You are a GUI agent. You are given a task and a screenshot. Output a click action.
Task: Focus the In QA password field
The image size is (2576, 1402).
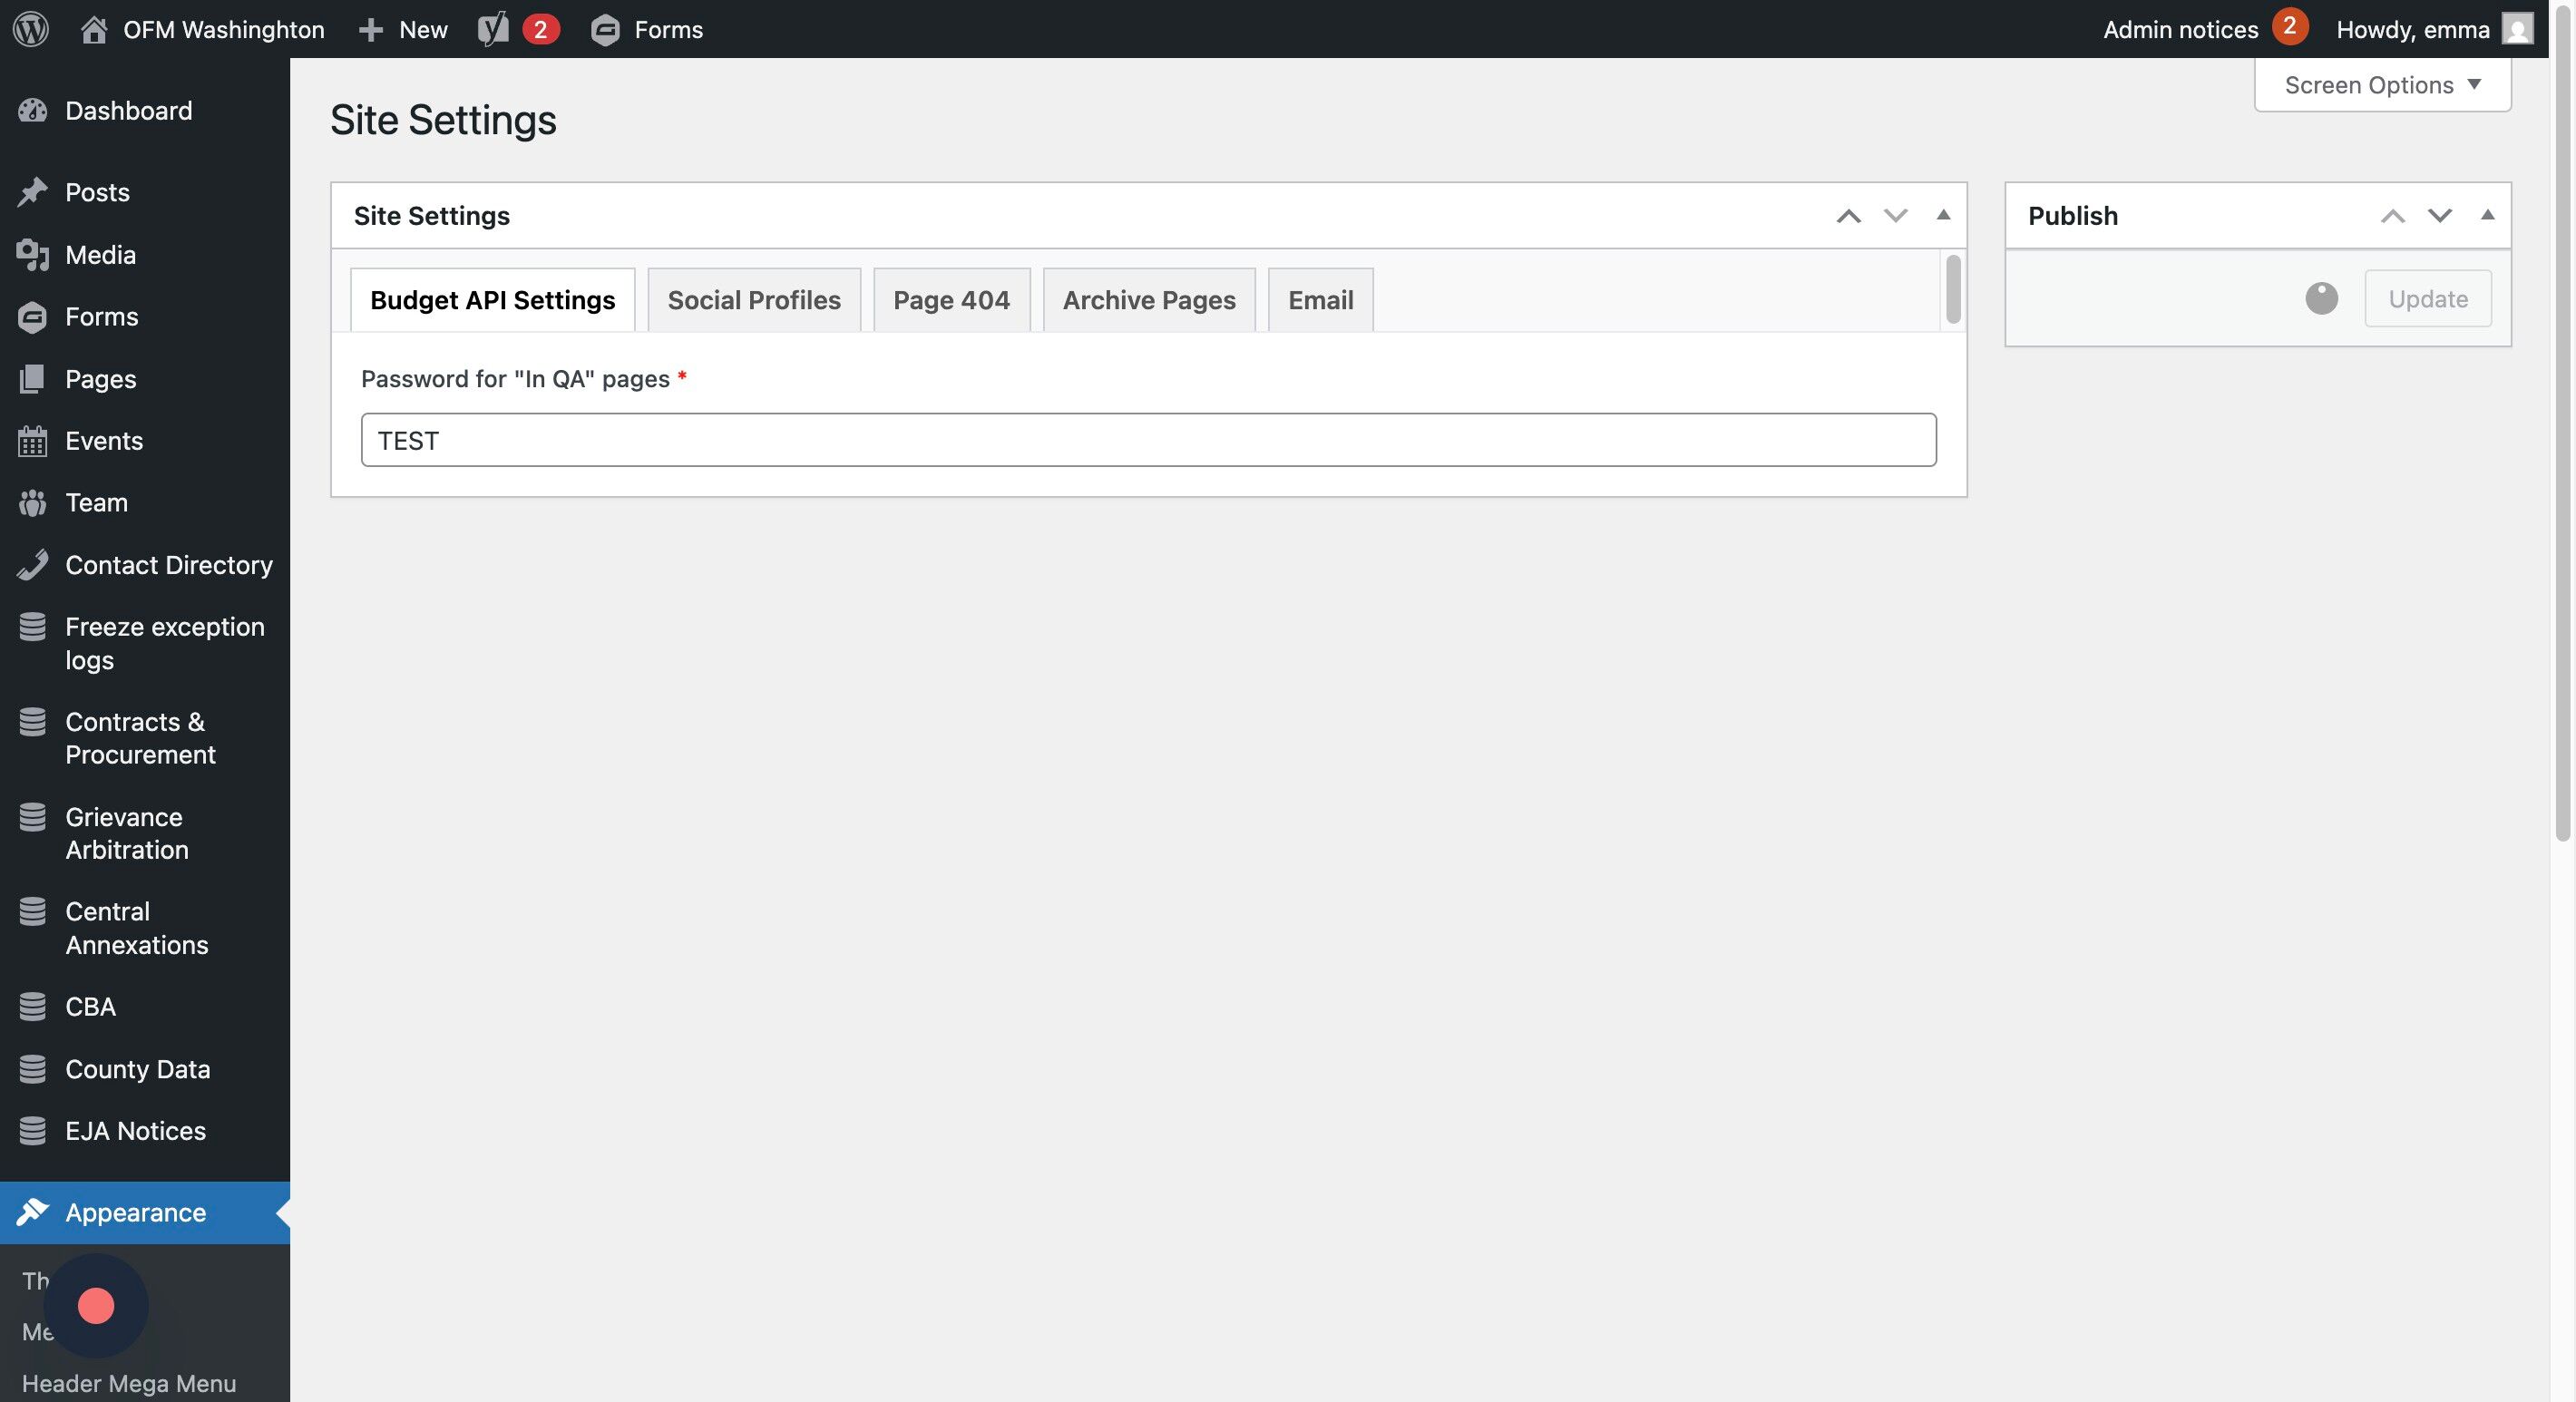pos(1147,440)
